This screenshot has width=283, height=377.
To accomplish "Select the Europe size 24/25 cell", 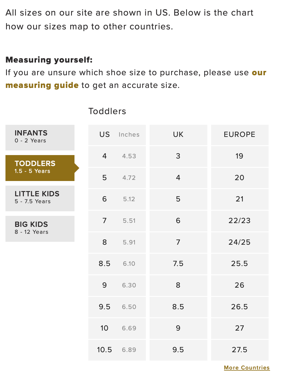I will click(x=240, y=242).
